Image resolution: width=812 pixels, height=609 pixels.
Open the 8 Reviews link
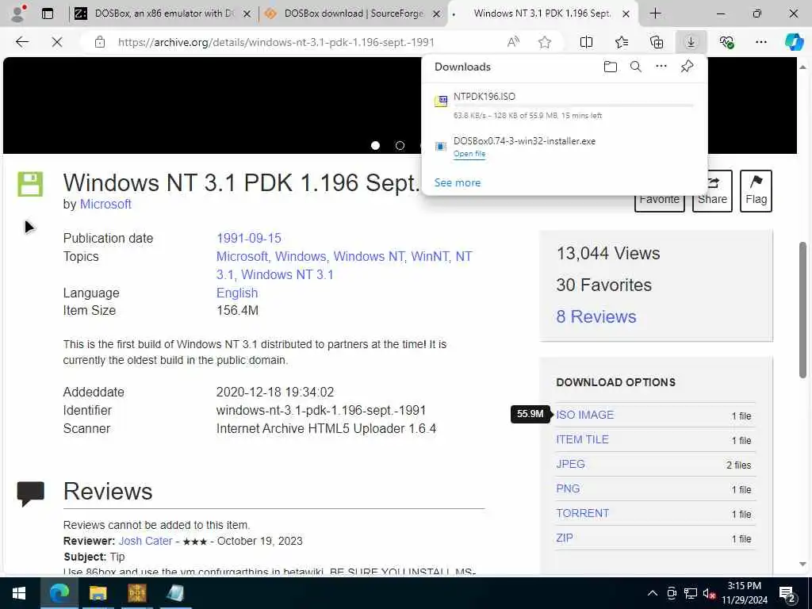(x=596, y=316)
